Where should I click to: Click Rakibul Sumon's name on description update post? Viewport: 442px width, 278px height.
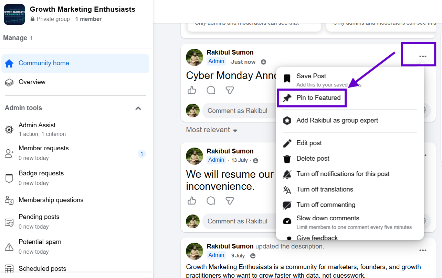230,246
